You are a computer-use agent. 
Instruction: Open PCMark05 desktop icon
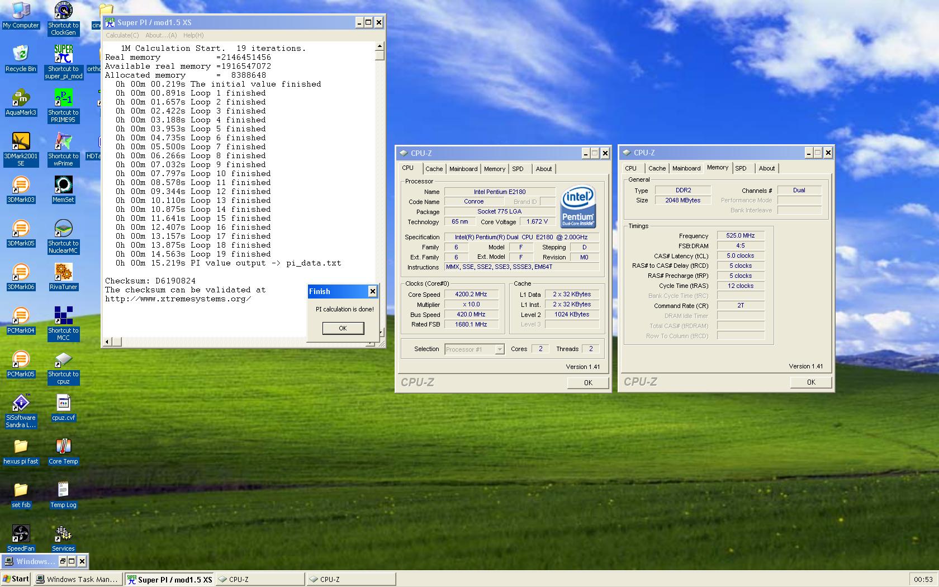(21, 364)
